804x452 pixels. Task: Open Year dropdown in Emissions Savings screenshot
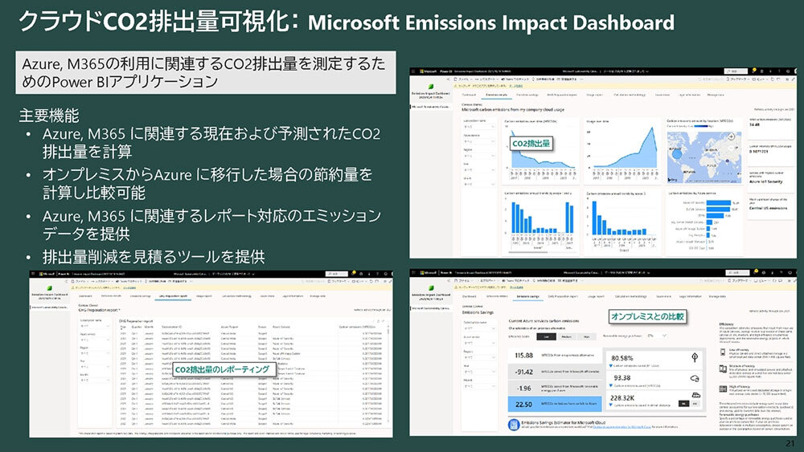click(479, 373)
